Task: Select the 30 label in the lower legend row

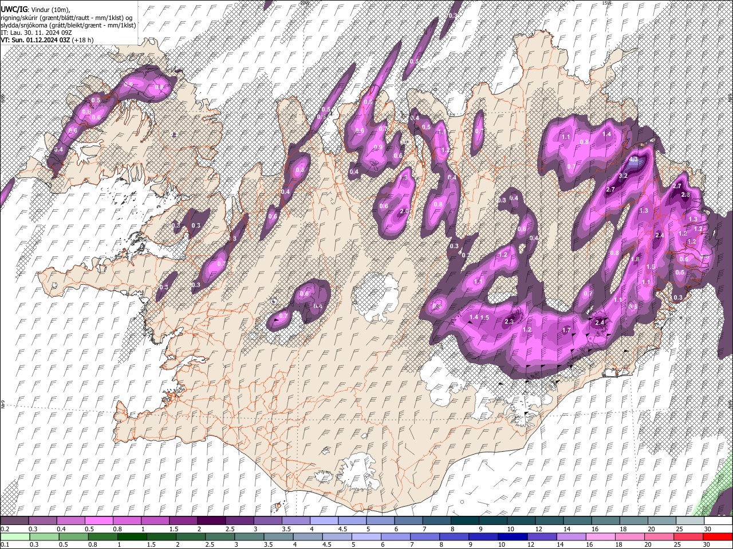Action: point(706,545)
